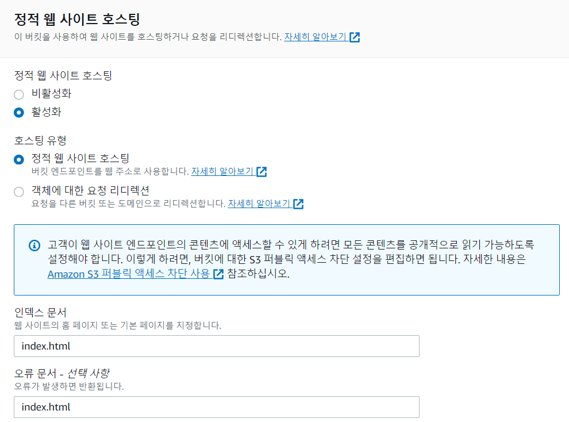Click the 인덱스 문서 input field
Image resolution: width=569 pixels, height=422 pixels.
[216, 346]
